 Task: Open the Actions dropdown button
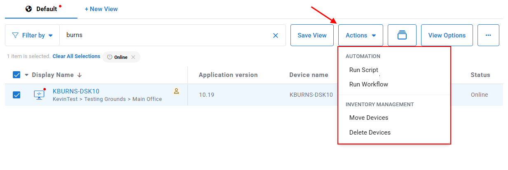coord(361,35)
